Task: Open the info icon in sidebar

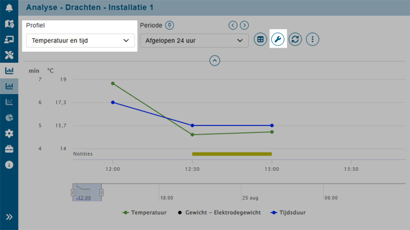Action: point(9,165)
